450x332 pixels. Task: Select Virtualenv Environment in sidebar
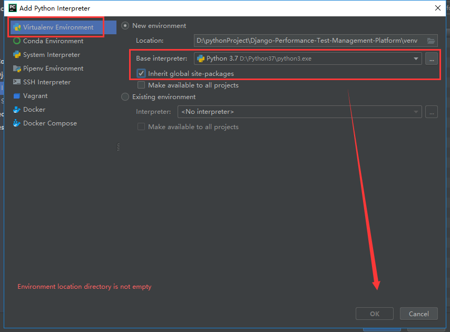[x=63, y=27]
